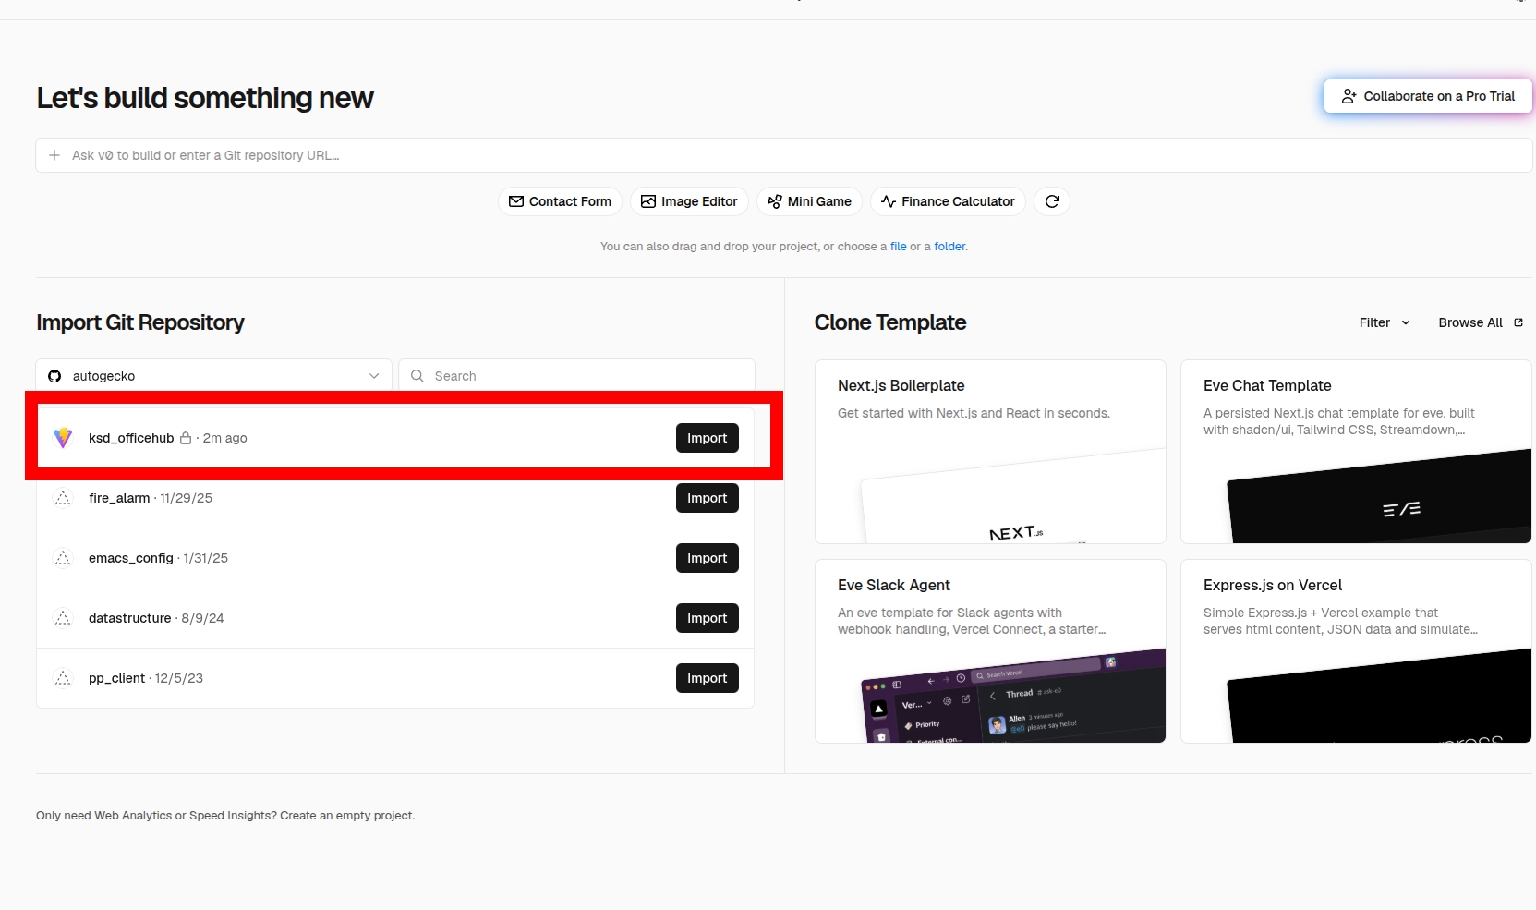
Task: Click the emacs_config repository name
Action: point(131,558)
